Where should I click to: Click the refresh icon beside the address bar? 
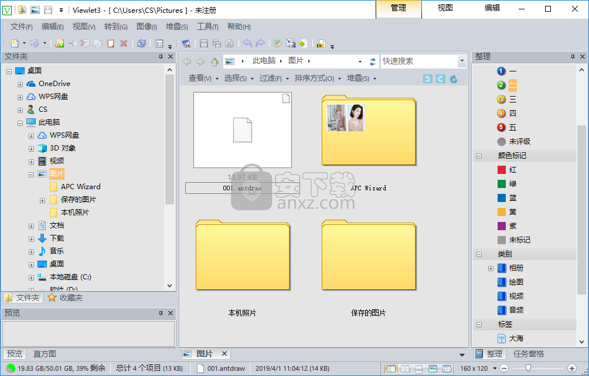(372, 61)
